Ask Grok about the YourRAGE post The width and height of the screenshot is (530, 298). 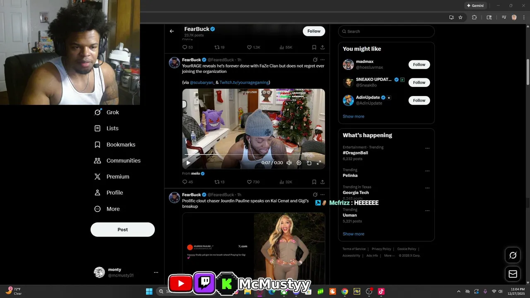pos(315,60)
